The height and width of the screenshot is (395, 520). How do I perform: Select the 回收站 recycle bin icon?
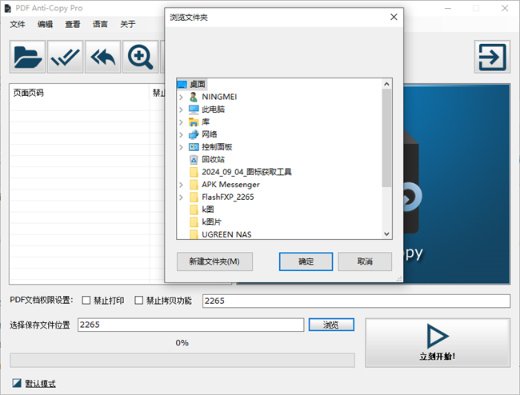(194, 159)
